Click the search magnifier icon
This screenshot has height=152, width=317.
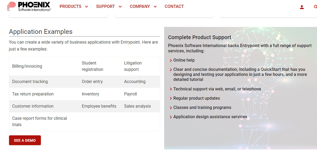315,7
